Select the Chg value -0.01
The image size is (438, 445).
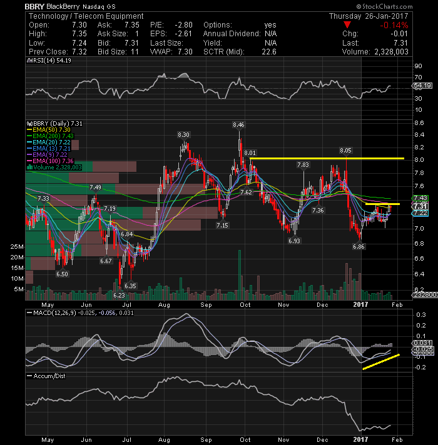click(399, 34)
